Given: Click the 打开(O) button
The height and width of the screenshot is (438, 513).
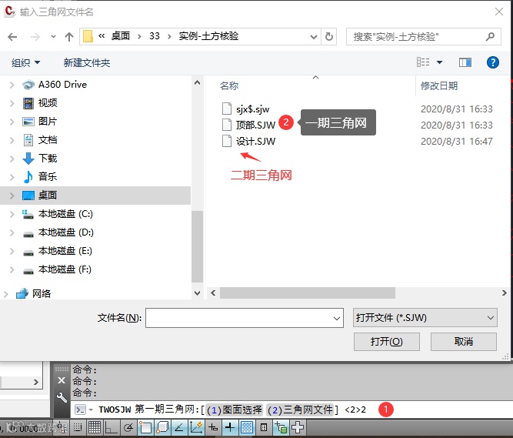Looking at the screenshot, I should pos(386,342).
